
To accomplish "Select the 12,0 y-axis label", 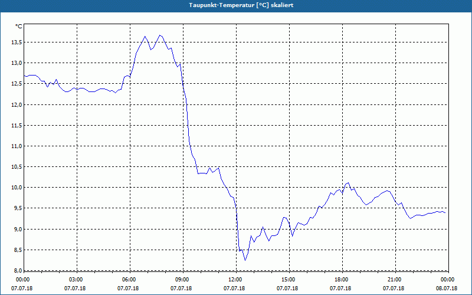I will pyautogui.click(x=17, y=105).
